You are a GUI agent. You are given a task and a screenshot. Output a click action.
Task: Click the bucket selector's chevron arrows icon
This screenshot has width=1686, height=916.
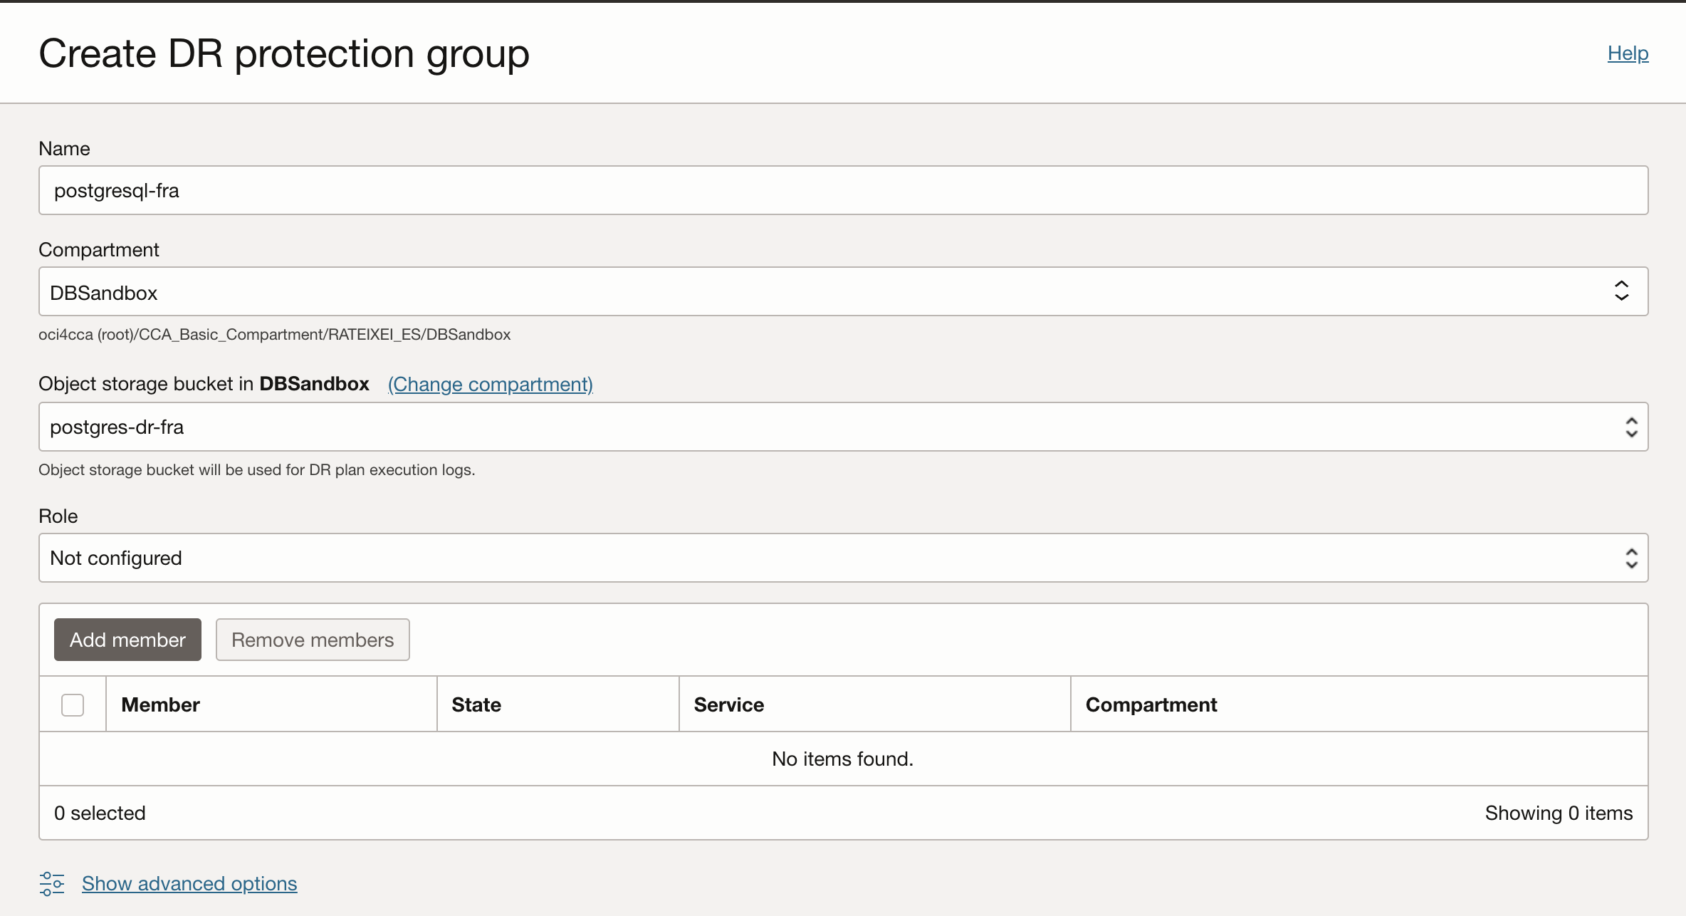coord(1631,427)
